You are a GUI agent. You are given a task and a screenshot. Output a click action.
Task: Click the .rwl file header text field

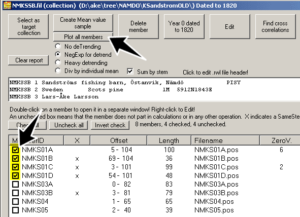pyautogui.click(x=154, y=89)
